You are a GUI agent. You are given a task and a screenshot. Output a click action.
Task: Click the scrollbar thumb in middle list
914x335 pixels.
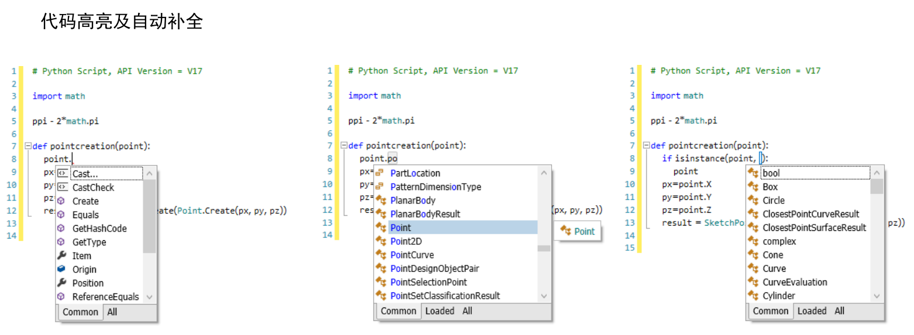click(x=544, y=248)
